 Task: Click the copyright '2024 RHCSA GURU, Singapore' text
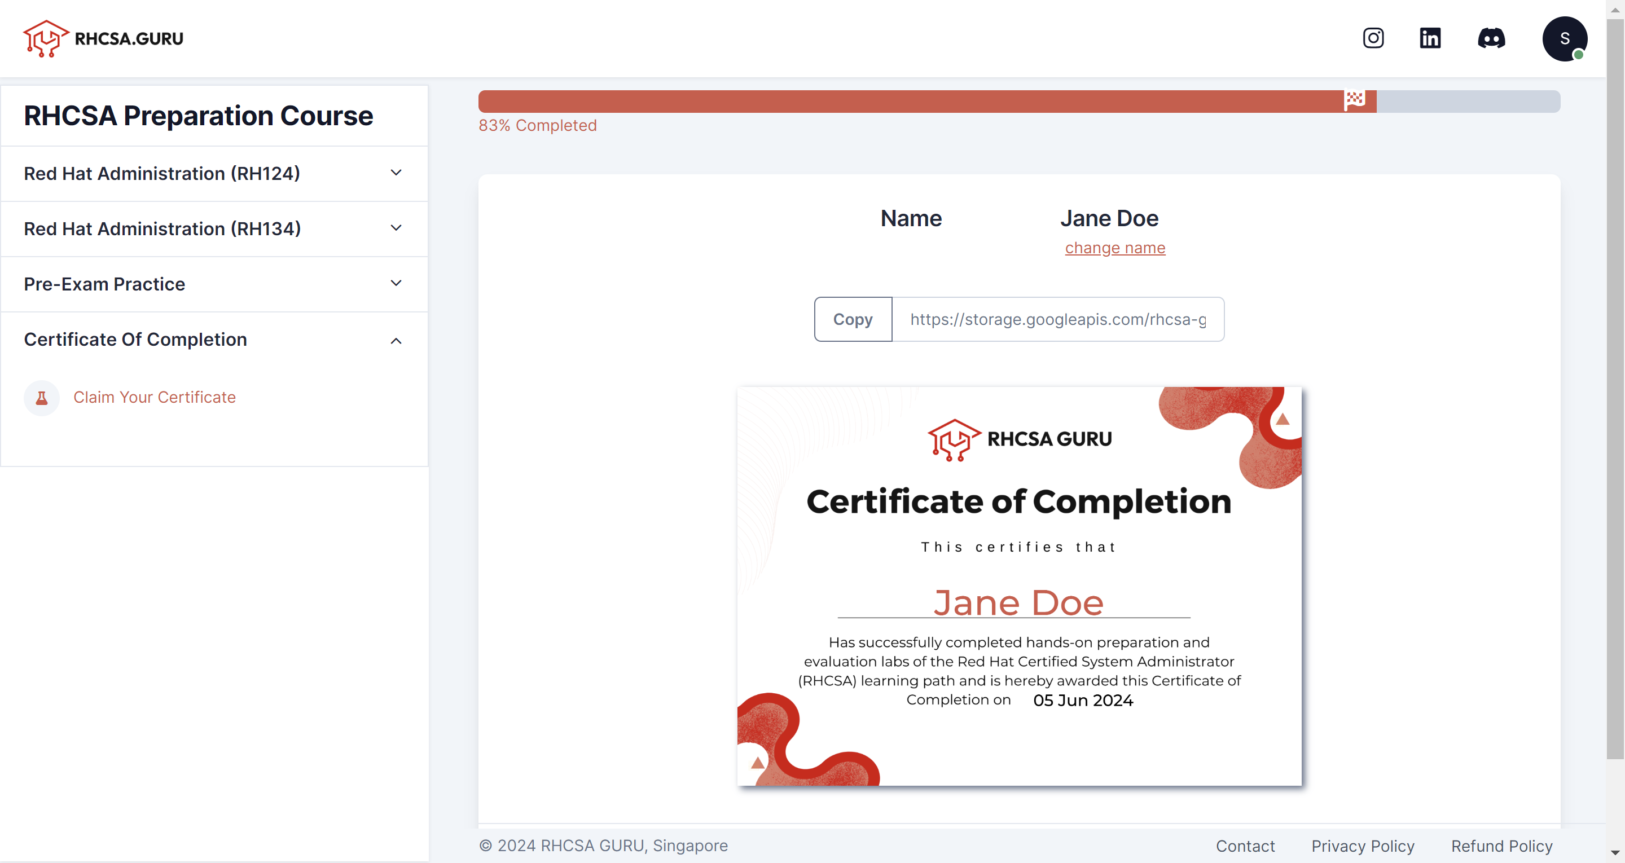(x=603, y=846)
